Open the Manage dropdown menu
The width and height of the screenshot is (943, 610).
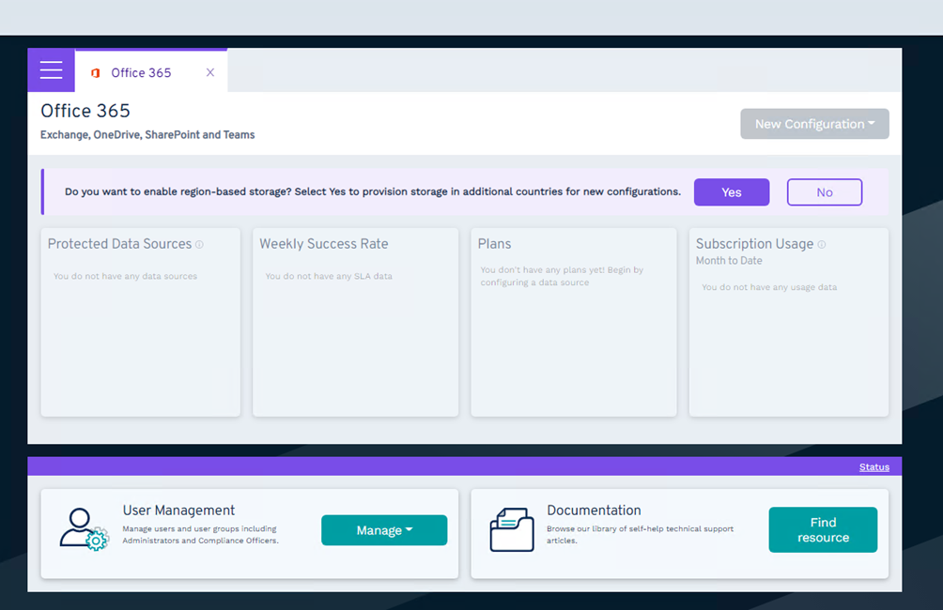tap(384, 530)
